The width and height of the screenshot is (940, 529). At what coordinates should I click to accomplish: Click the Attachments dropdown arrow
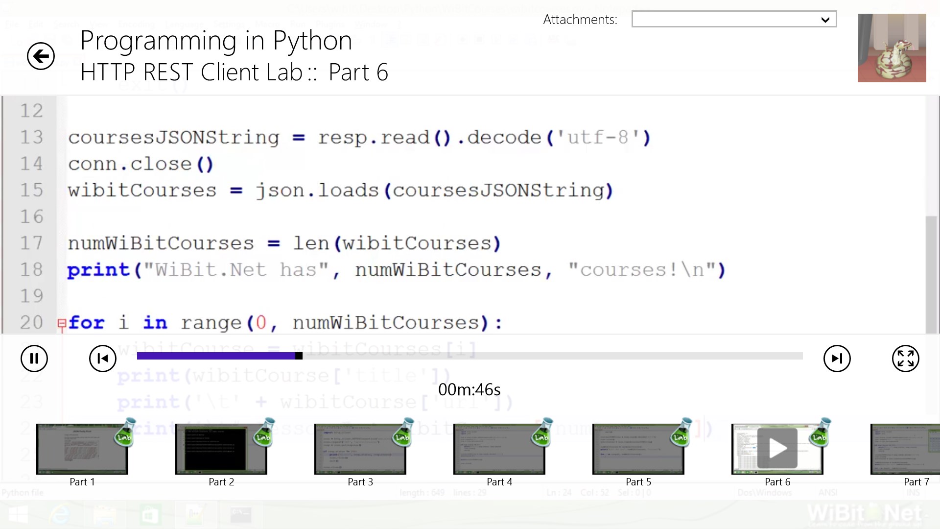[825, 20]
